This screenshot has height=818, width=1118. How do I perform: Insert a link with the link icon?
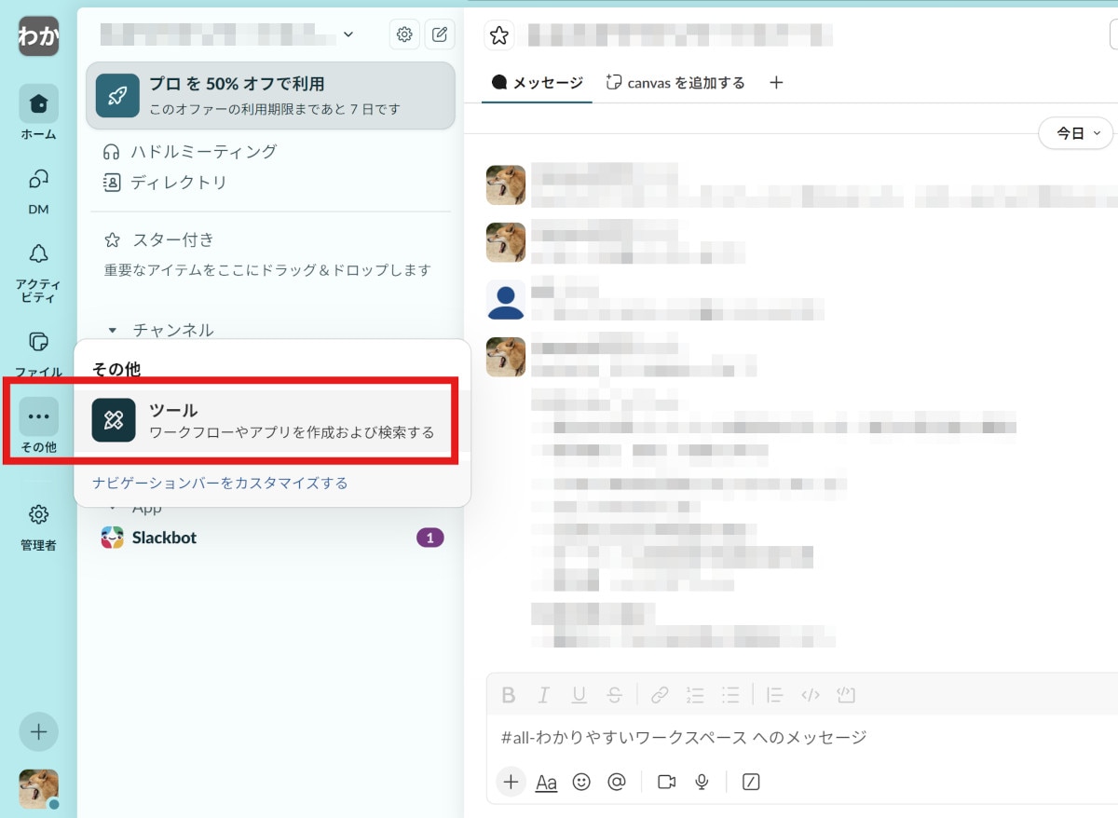(x=660, y=695)
